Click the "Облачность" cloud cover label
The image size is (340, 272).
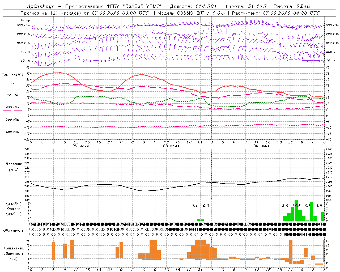pyautogui.click(x=14, y=231)
